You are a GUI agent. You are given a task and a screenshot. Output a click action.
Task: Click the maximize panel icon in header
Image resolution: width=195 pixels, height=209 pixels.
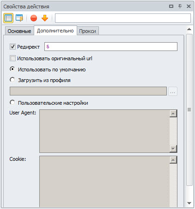coord(171,6)
